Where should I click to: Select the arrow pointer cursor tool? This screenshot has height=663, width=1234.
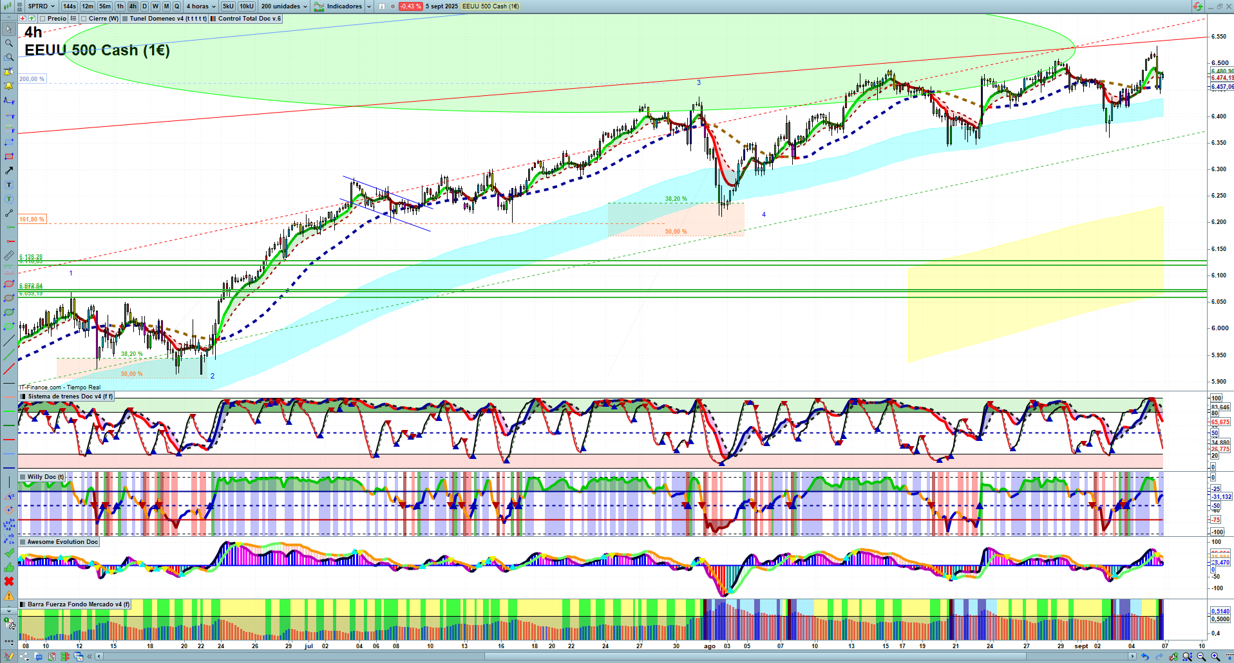(9, 29)
